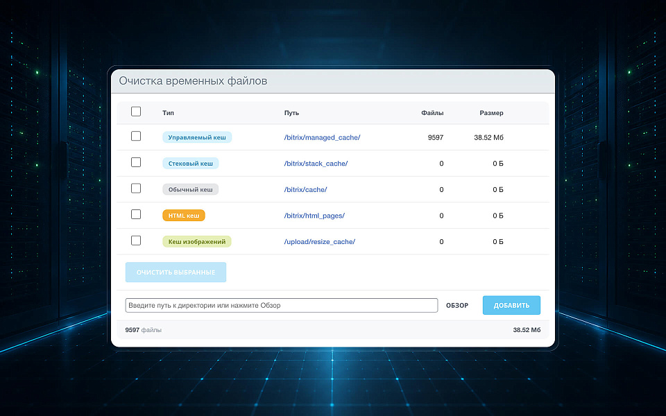Viewport: 666px width, 416px height.
Task: Open the /bitrix/cache/ path link
Action: pos(305,190)
